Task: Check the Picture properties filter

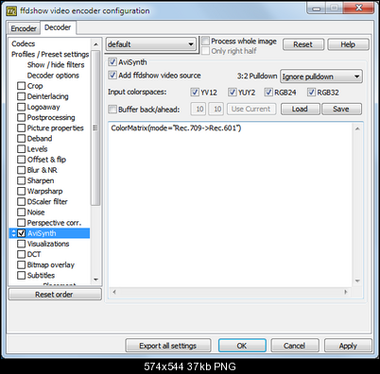Action: click(21, 127)
